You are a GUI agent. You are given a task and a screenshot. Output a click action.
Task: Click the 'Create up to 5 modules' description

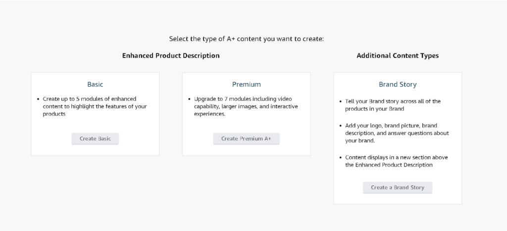coord(94,106)
